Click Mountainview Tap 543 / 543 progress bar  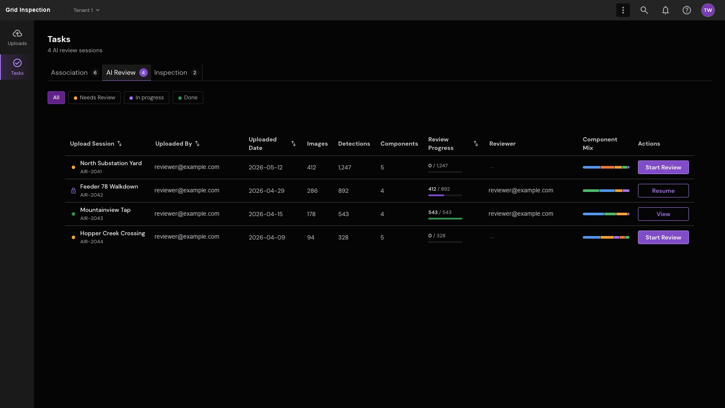pos(445,219)
